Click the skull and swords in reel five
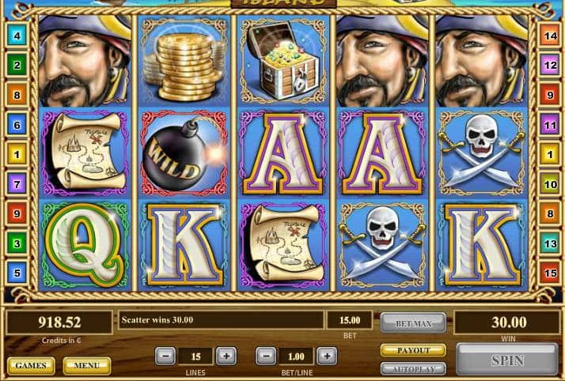The height and width of the screenshot is (381, 565). 481,153
